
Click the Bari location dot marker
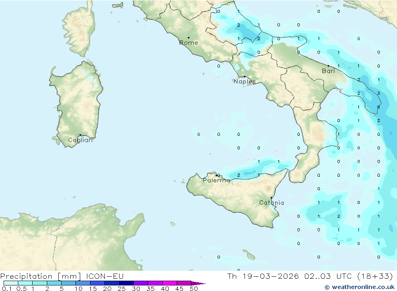(x=328, y=66)
